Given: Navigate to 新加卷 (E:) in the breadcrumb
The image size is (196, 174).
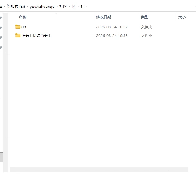Looking at the screenshot, I should coord(16,6).
